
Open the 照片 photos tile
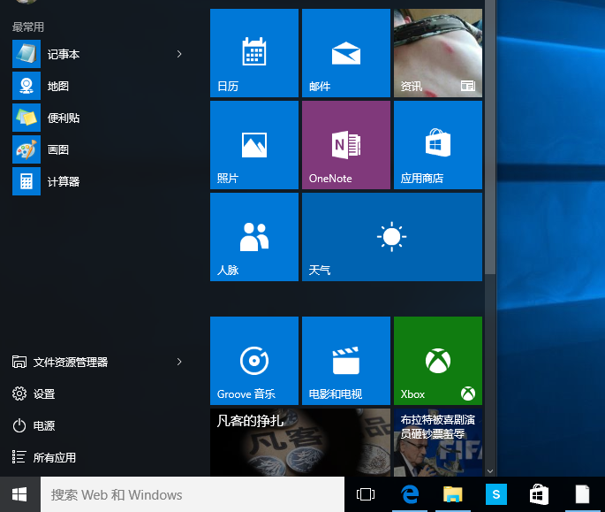pyautogui.click(x=254, y=145)
